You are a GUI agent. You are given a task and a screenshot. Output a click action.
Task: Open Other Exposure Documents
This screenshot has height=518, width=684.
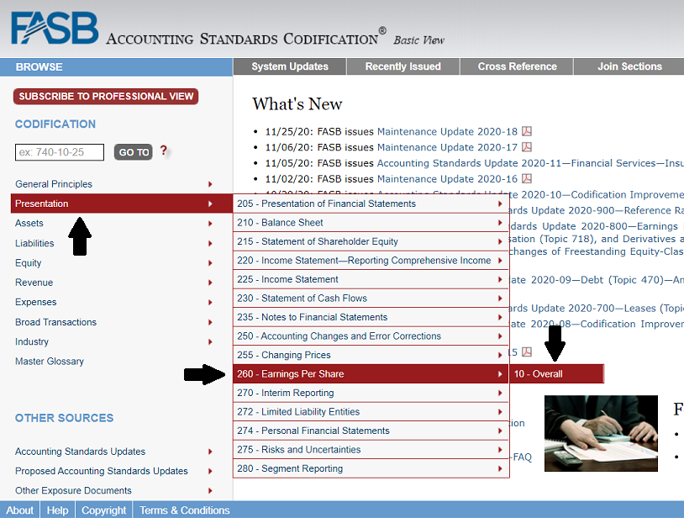click(x=73, y=490)
